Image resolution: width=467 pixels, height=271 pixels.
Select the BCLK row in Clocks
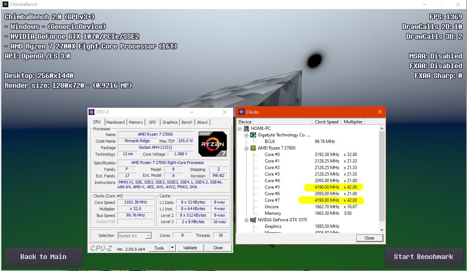point(308,141)
